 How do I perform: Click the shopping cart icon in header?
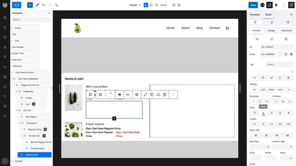(x=227, y=28)
